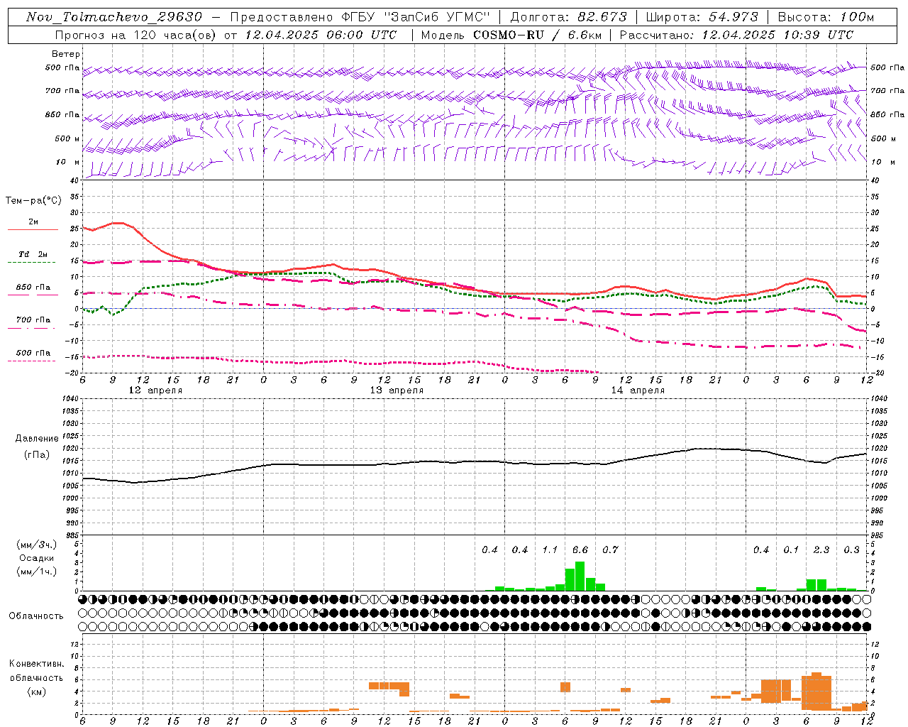The height and width of the screenshot is (727, 908).
Task: Click the black pressure curve line
Action: (474, 462)
